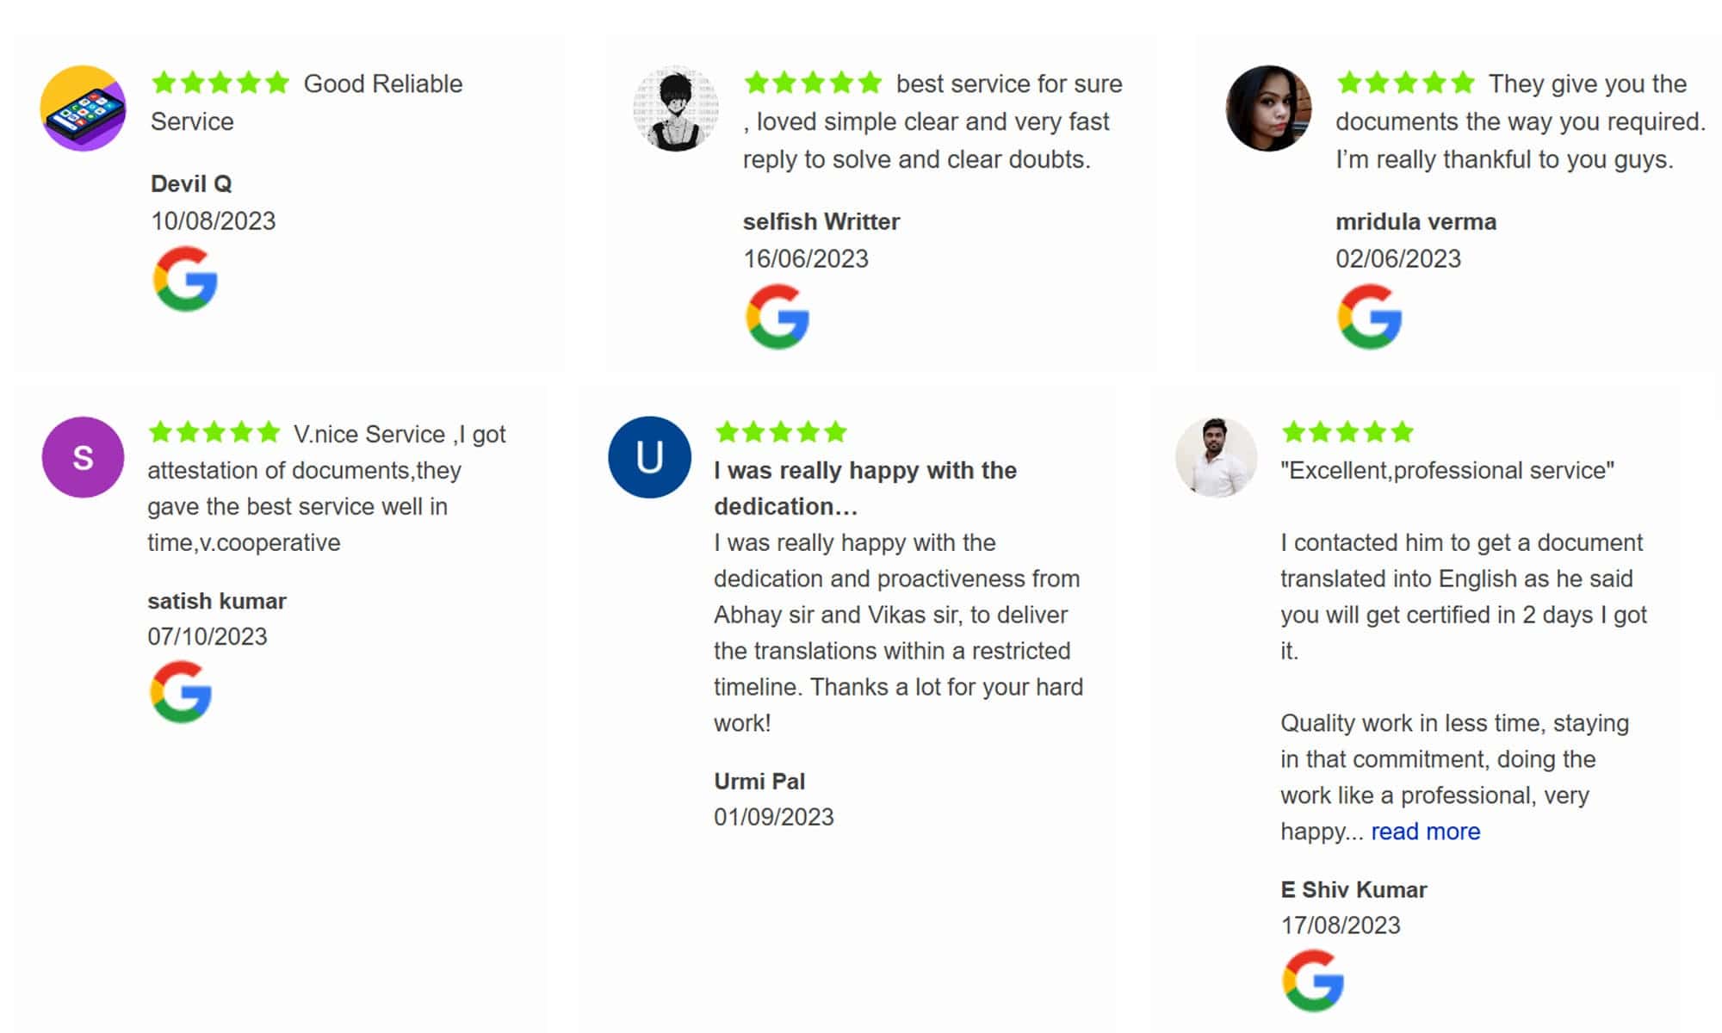Select reviewer name mridula verma
Viewport: 1722px width, 1033px height.
pos(1415,221)
